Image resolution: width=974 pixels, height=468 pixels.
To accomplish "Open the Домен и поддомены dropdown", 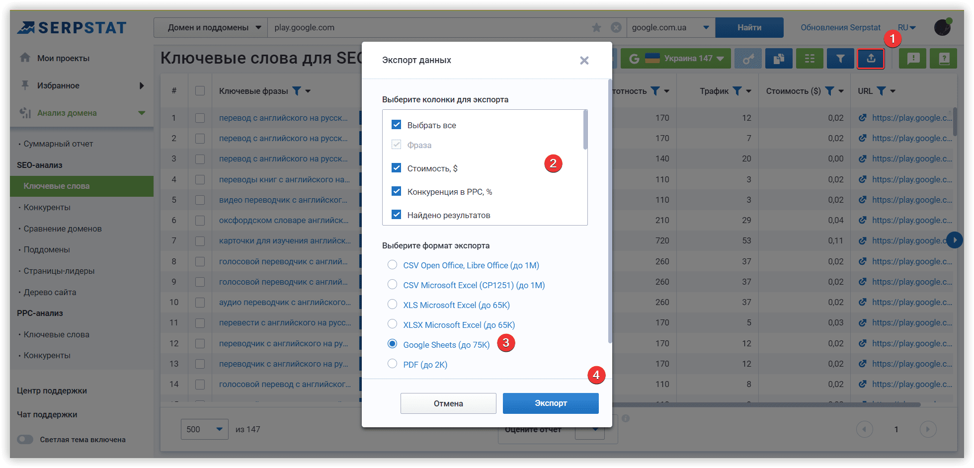I will [x=211, y=27].
